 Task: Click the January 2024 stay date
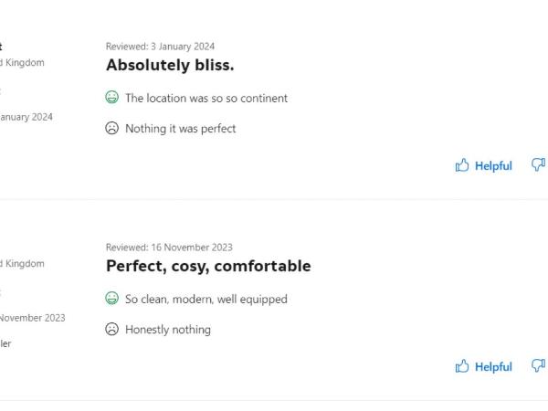[26, 117]
